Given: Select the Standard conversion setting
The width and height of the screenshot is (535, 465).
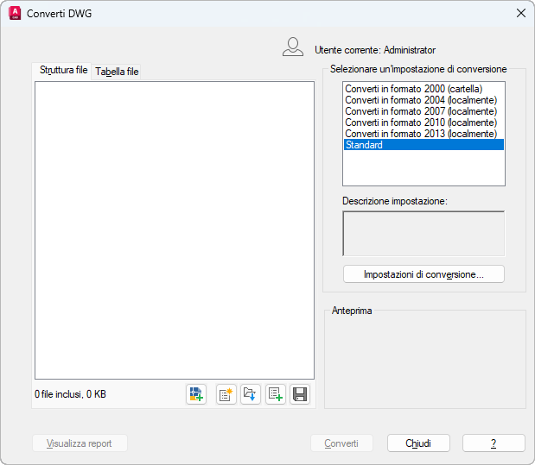Looking at the screenshot, I should coord(424,145).
